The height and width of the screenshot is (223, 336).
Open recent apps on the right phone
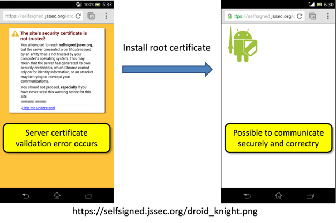point(310,196)
